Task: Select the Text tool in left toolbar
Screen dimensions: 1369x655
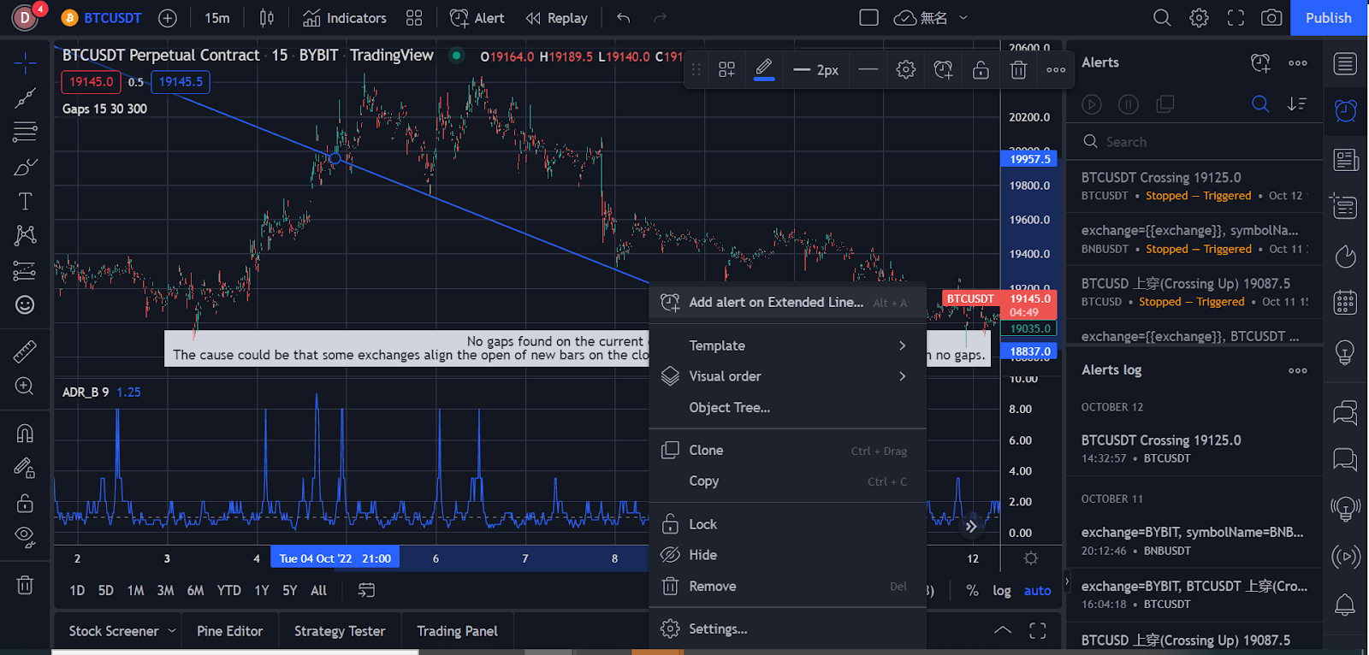Action: tap(25, 201)
